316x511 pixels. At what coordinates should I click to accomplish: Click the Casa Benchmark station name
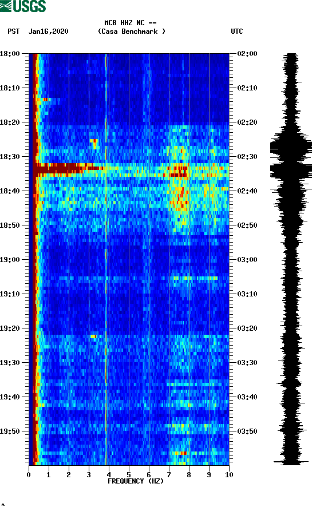click(132, 31)
